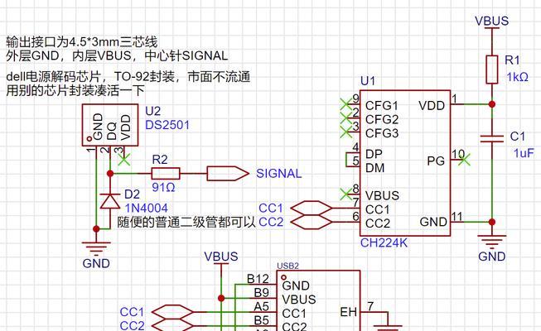Click the note line starting with dell电源解码芯片

click(x=128, y=76)
